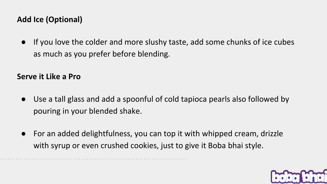Click the dotted divider line
This screenshot has width=327, height=184.
(x=93, y=159)
